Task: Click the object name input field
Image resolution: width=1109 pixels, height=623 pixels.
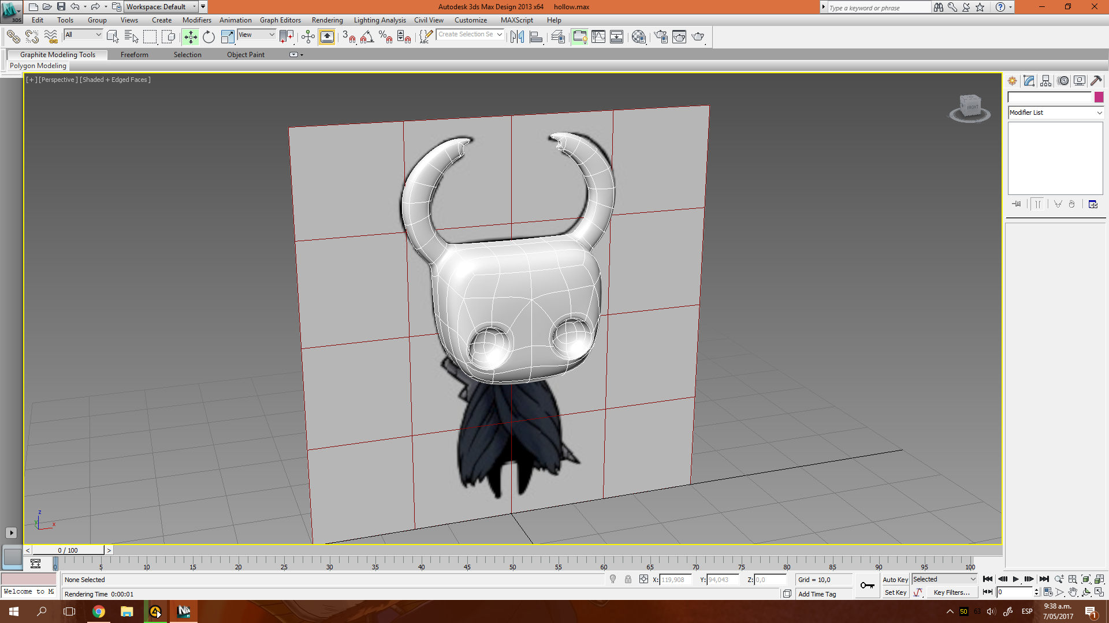Action: pyautogui.click(x=1050, y=97)
